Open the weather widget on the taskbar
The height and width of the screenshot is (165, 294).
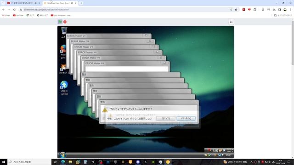coord(235,162)
